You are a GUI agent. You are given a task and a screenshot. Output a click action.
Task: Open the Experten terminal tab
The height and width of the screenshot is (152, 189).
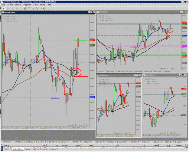45,149
